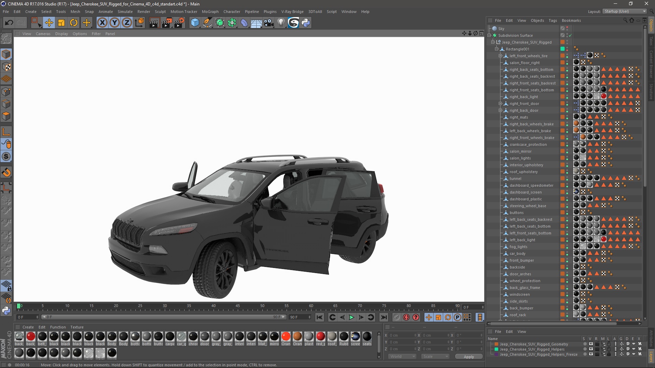Add a Cube primitive object
Viewport: 655px width, 368px height.
point(195,23)
